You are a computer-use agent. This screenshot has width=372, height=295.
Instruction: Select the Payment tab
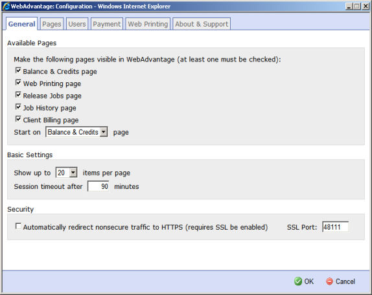(x=107, y=24)
